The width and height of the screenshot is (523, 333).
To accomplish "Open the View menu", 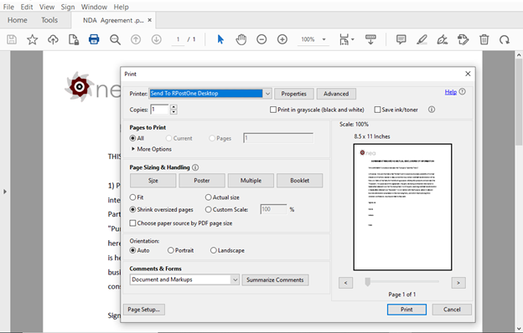I will (47, 7).
